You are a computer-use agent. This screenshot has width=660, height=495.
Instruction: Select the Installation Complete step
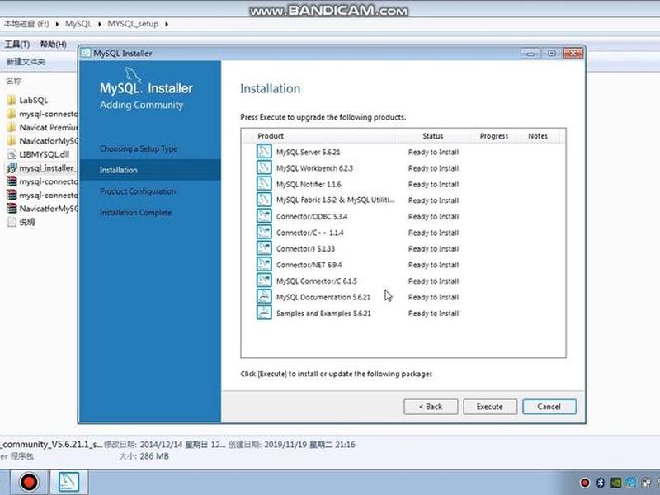pyautogui.click(x=135, y=213)
